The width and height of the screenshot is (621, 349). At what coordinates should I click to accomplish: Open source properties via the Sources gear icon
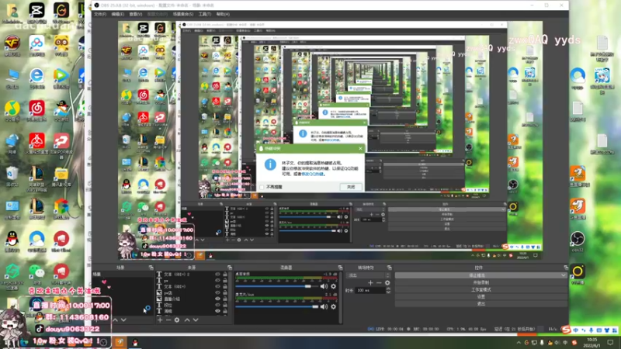[177, 320]
